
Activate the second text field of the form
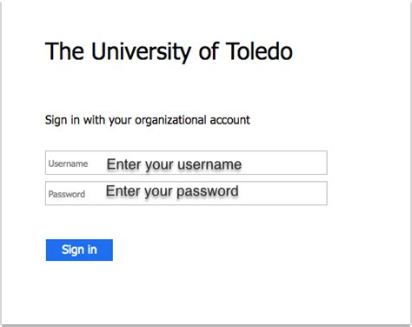click(186, 193)
